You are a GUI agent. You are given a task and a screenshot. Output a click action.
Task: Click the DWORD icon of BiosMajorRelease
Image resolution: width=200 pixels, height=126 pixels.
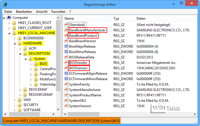pos(66,46)
